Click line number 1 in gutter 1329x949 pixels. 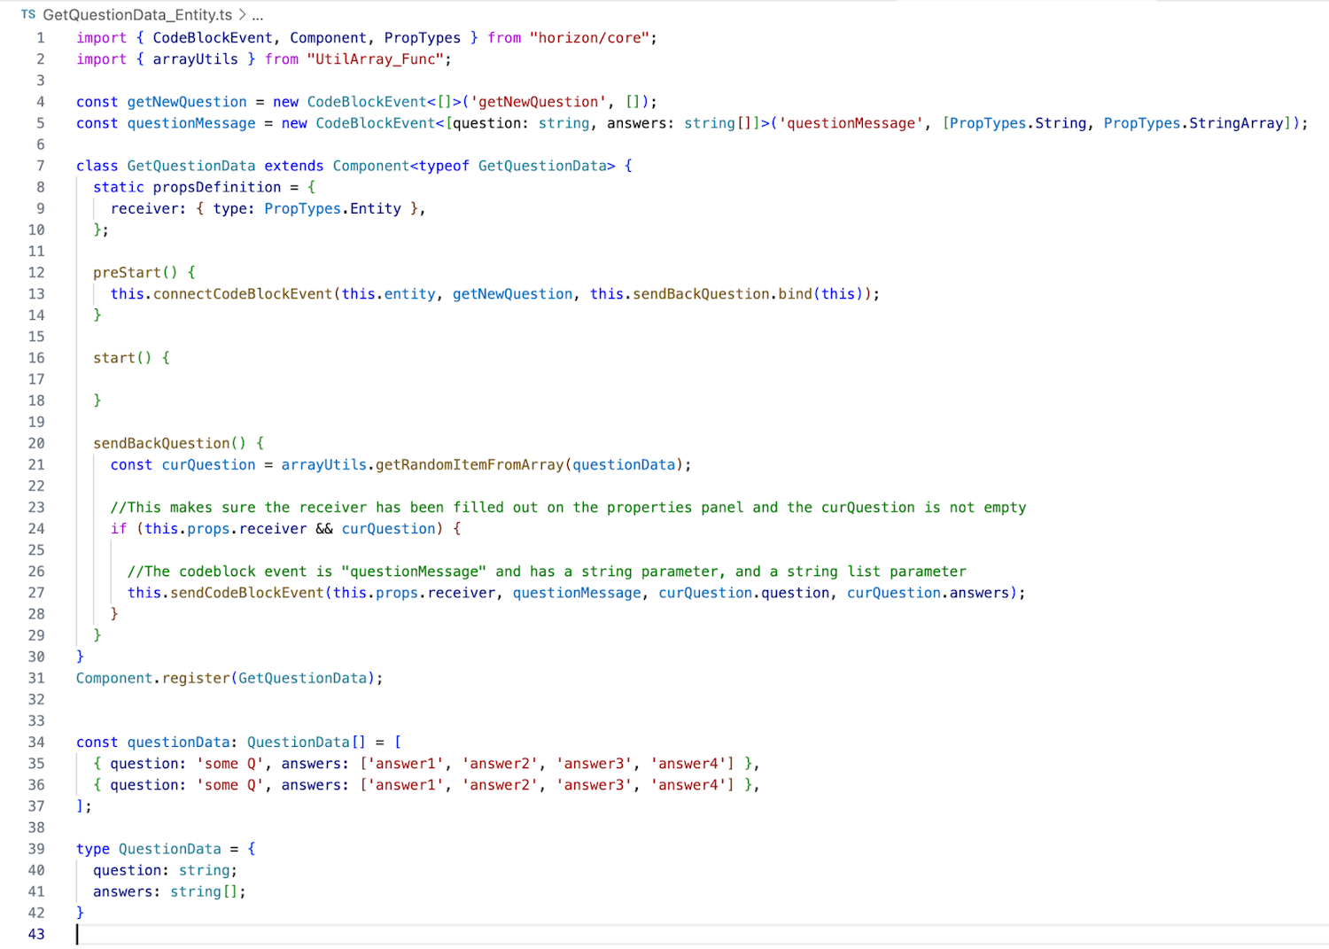point(40,38)
